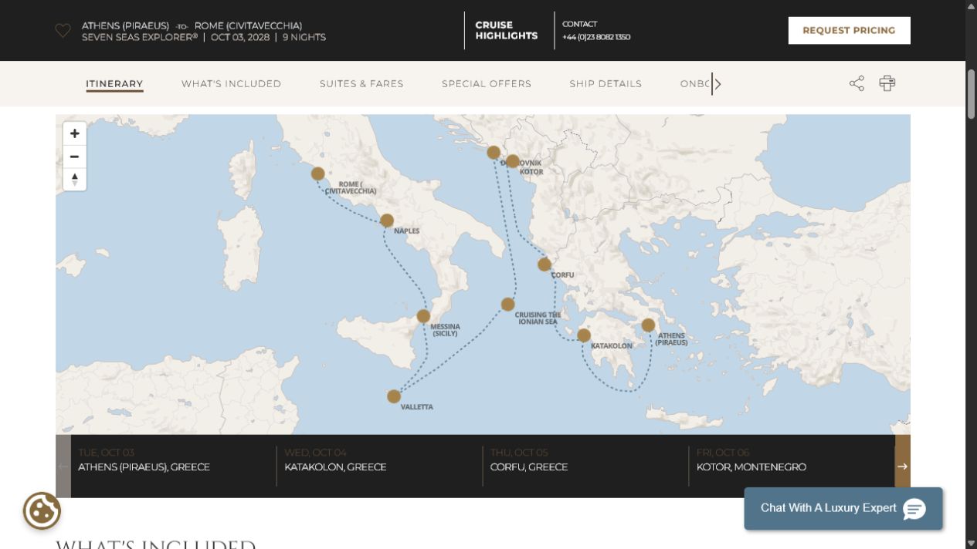
Task: Open cookie preferences icon
Action: coord(42,510)
